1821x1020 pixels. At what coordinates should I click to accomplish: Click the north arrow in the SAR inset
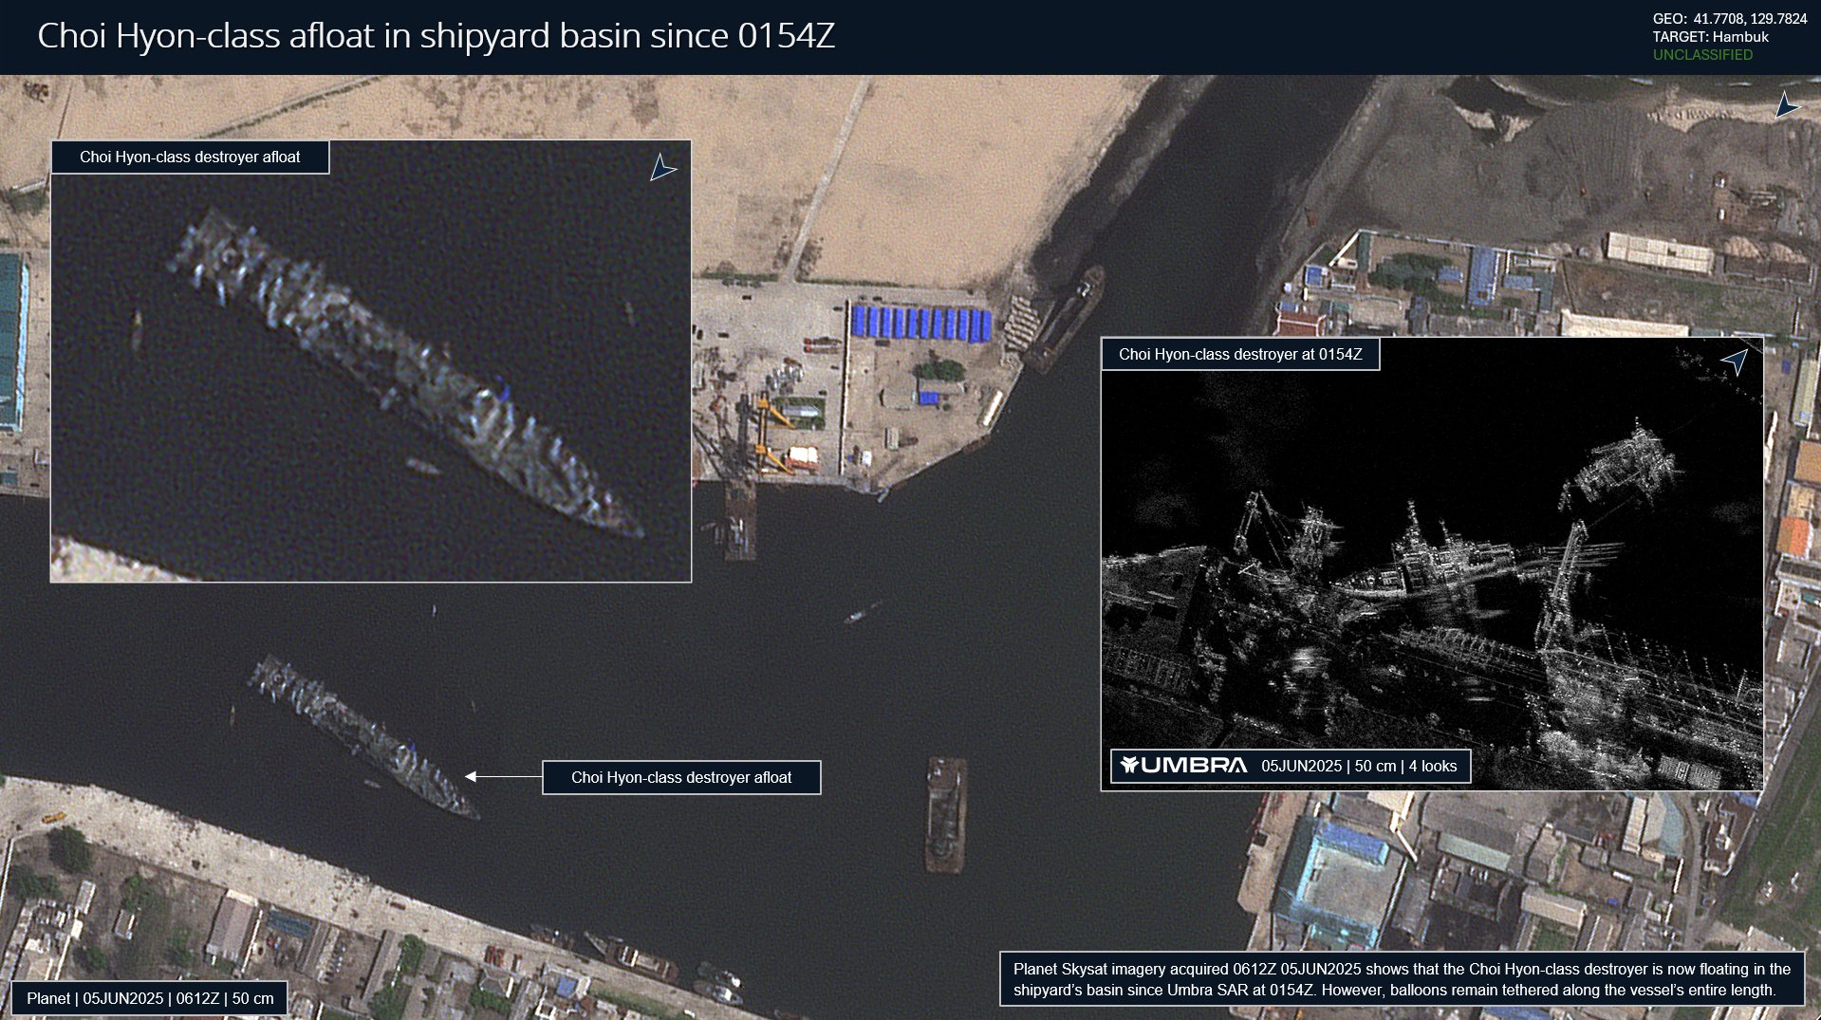pyautogui.click(x=1735, y=362)
